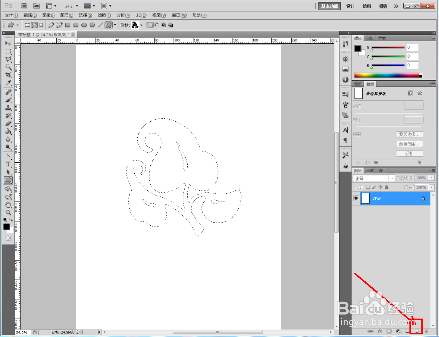Select the Eraser tool
Screen dimensions: 439x337
[x=8, y=124]
